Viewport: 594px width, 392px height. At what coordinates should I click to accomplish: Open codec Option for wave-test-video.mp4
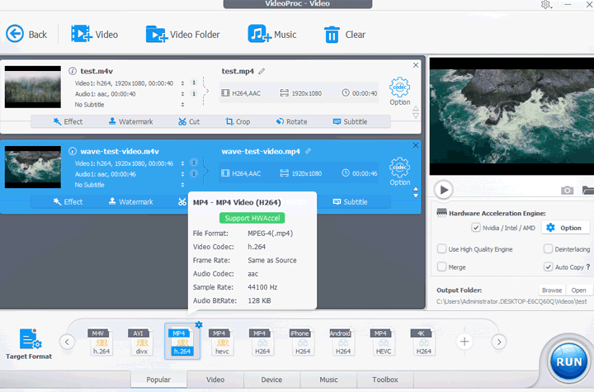pos(399,172)
